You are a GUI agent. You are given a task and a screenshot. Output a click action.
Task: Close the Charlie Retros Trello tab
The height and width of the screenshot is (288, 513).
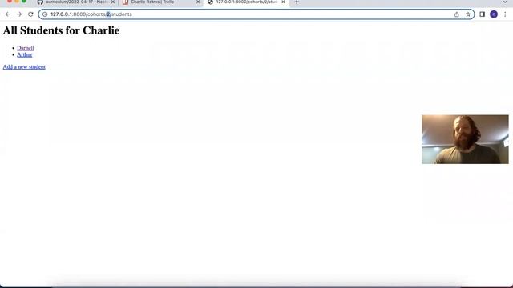(x=198, y=2)
